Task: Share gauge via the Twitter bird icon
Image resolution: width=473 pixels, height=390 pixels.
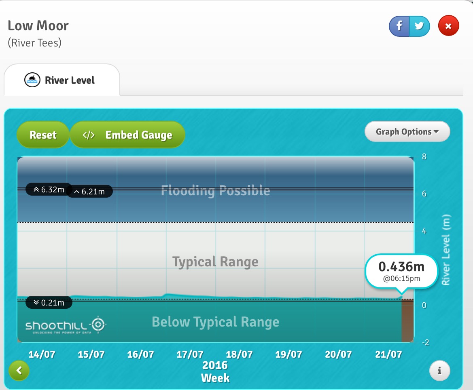Action: coord(419,27)
